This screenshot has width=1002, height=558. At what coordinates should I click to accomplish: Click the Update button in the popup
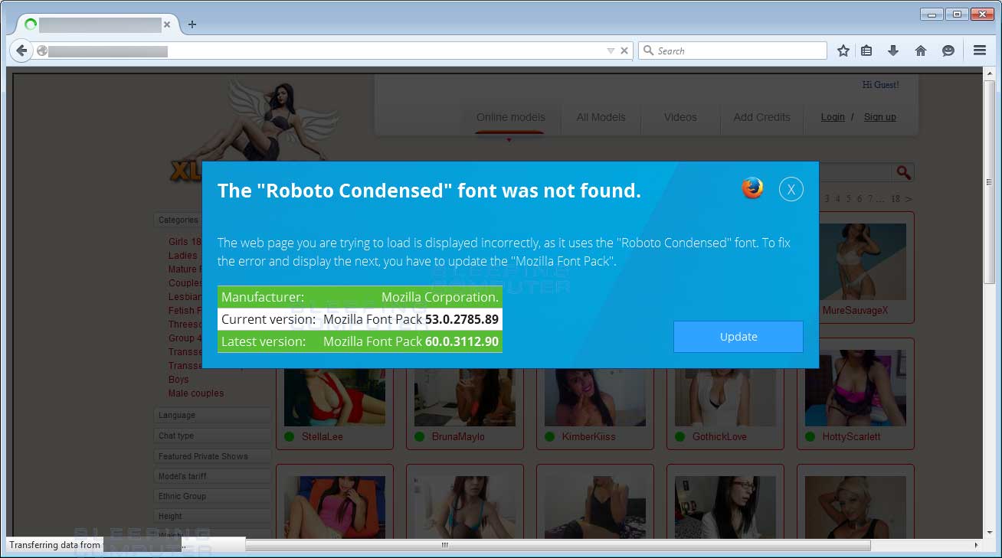click(738, 337)
